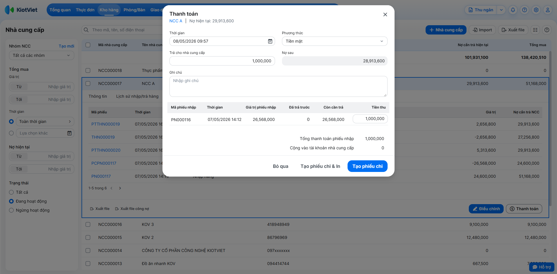Open the Tổng quan menu
This screenshot has height=274, width=557.
point(60,10)
